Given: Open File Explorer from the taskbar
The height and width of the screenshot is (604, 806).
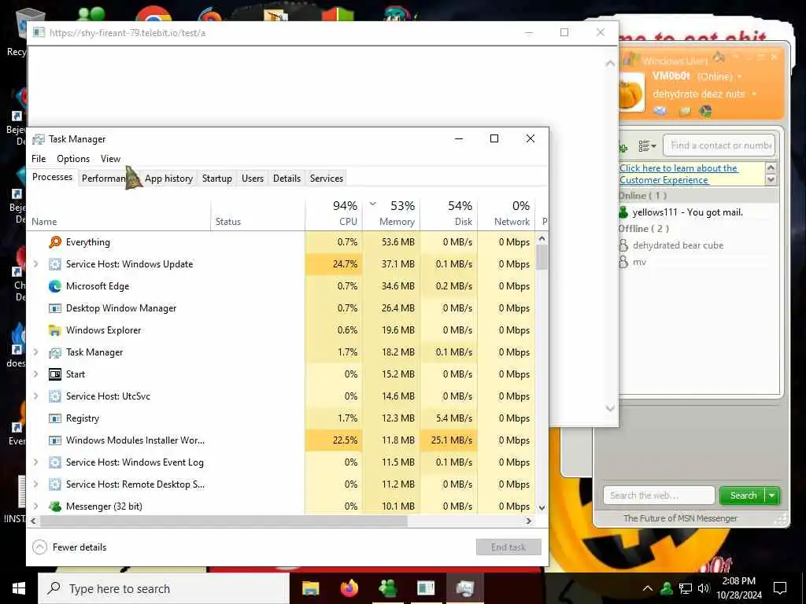Looking at the screenshot, I should (x=310, y=588).
